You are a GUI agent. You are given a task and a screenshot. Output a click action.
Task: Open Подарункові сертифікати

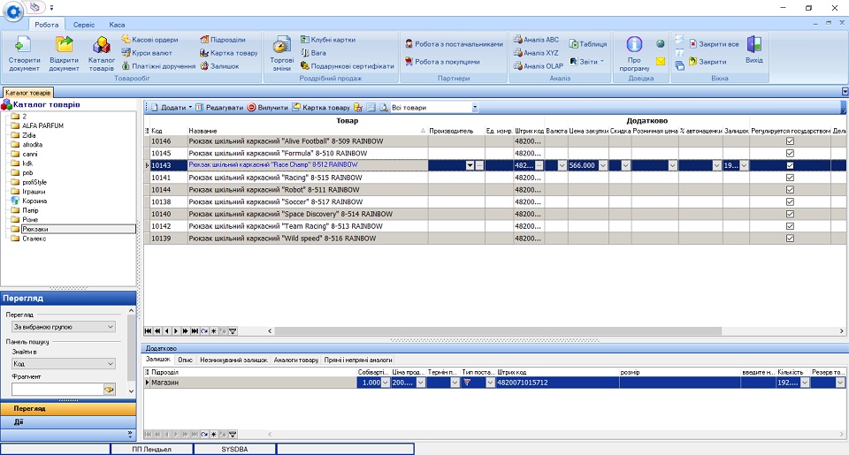click(x=347, y=66)
